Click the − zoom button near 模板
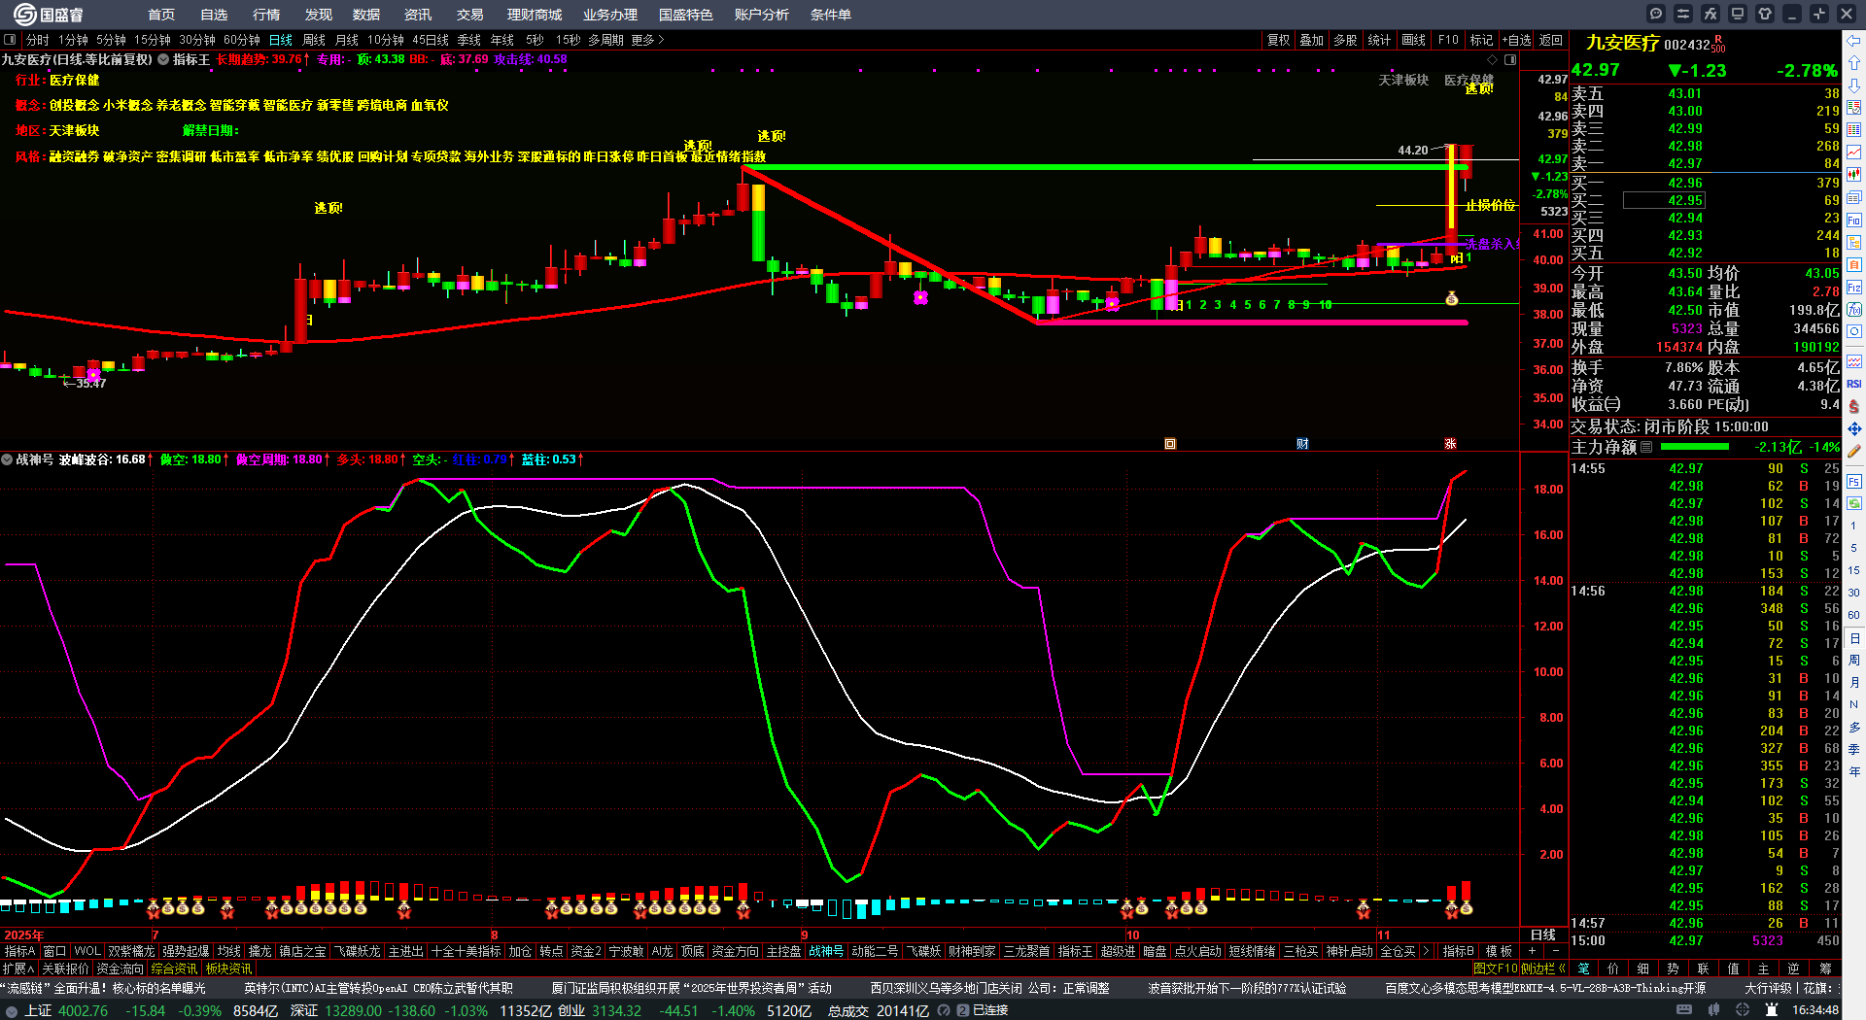Screen dimensions: 1866x1020 pyautogui.click(x=1555, y=951)
